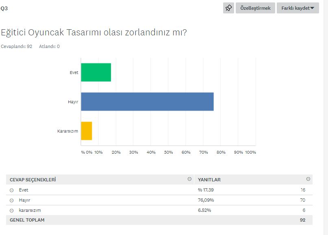
Task: Click the Evet answer option text
Action: pos(24,190)
